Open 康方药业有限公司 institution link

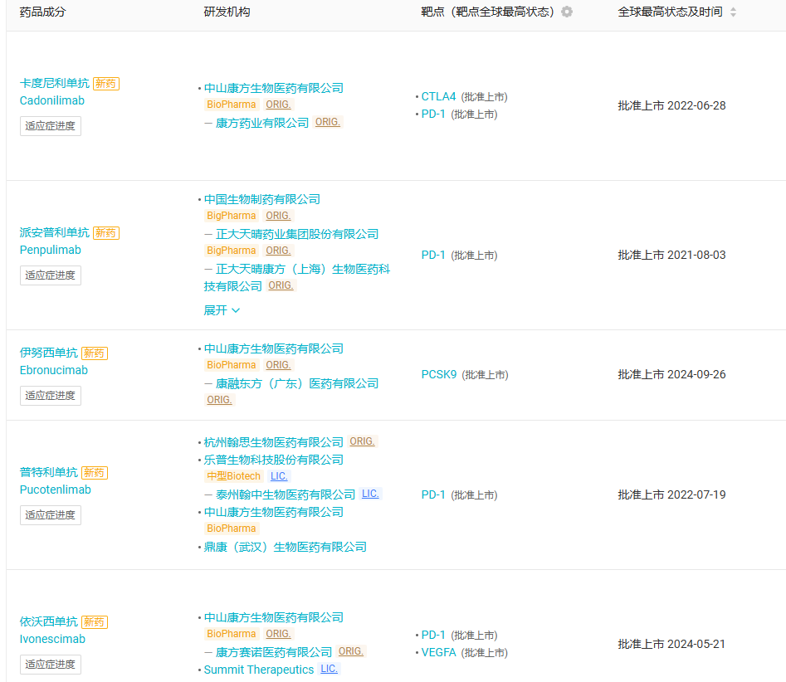pos(262,123)
